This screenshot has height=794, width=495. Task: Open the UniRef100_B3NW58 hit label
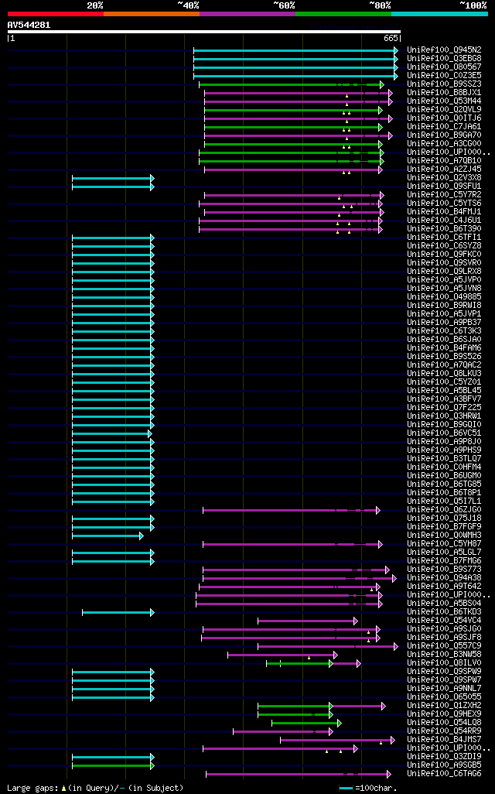(445, 654)
